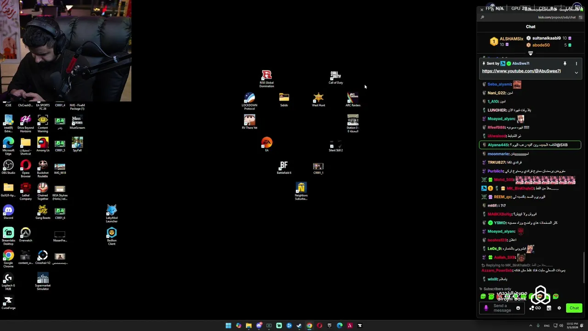This screenshot has height=331, width=588.
Task: Click abode50 in leaderboard
Action: 541,45
